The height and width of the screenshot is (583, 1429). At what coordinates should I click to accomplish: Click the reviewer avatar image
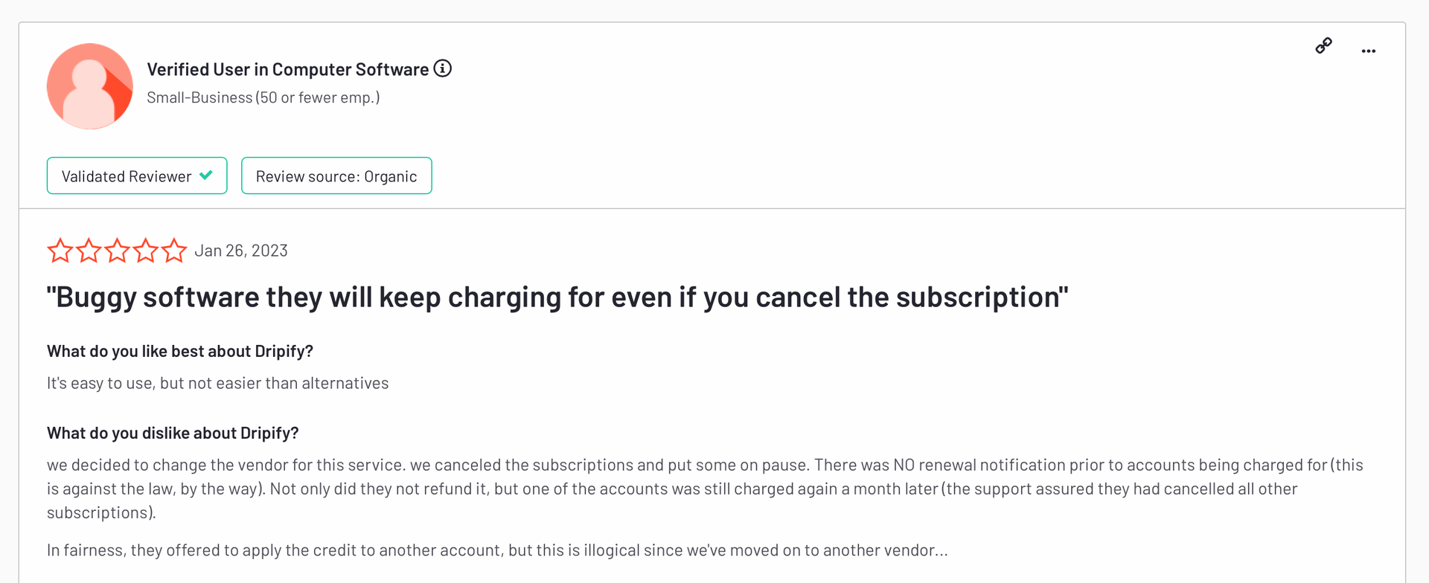point(90,86)
